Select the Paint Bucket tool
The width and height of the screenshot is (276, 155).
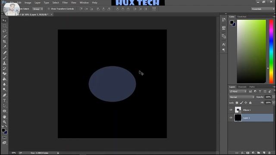4,79
